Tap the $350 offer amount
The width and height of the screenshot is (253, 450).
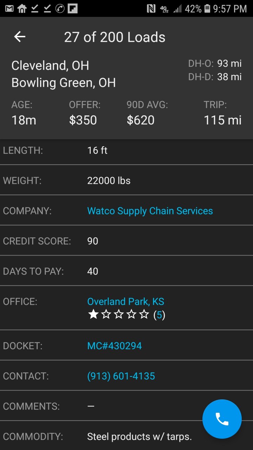click(83, 120)
